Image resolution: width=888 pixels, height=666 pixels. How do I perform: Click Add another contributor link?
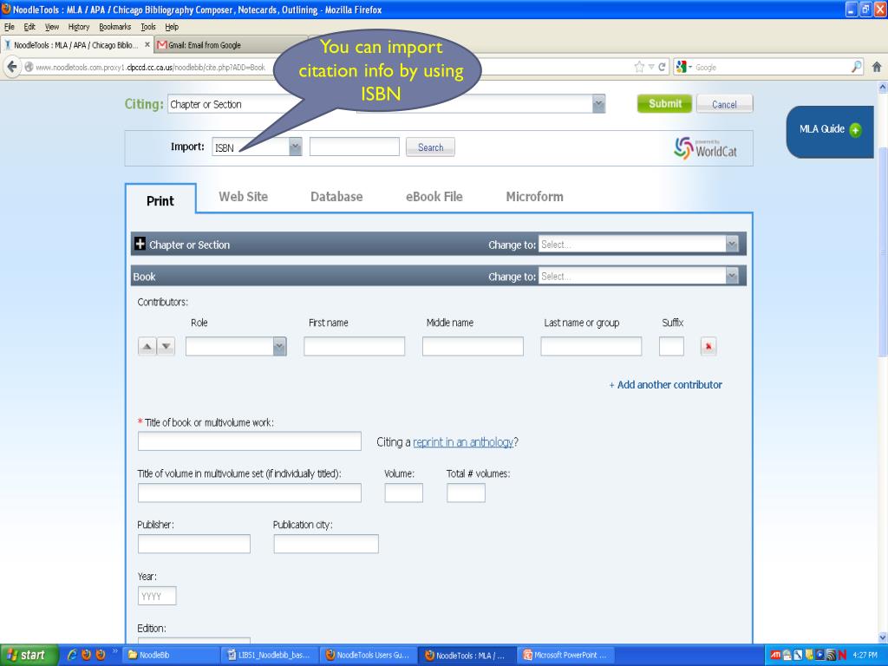click(665, 384)
